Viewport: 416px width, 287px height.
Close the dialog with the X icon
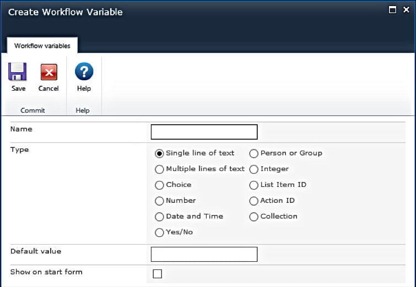pyautogui.click(x=406, y=10)
